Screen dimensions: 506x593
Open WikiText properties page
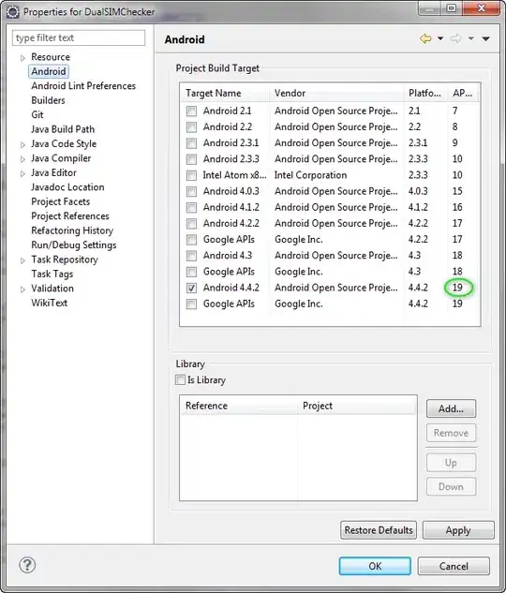(49, 303)
